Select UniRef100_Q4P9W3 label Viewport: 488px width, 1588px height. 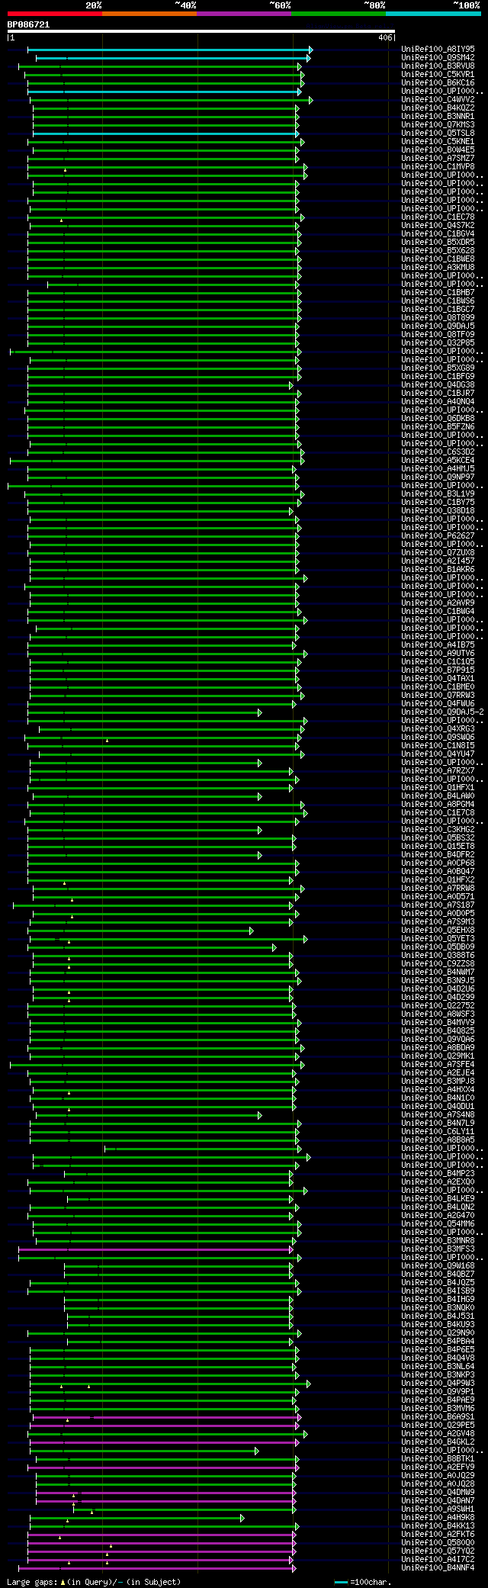[x=438, y=1383]
